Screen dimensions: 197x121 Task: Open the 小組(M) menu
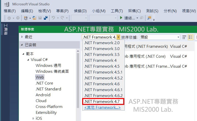click(x=98, y=11)
